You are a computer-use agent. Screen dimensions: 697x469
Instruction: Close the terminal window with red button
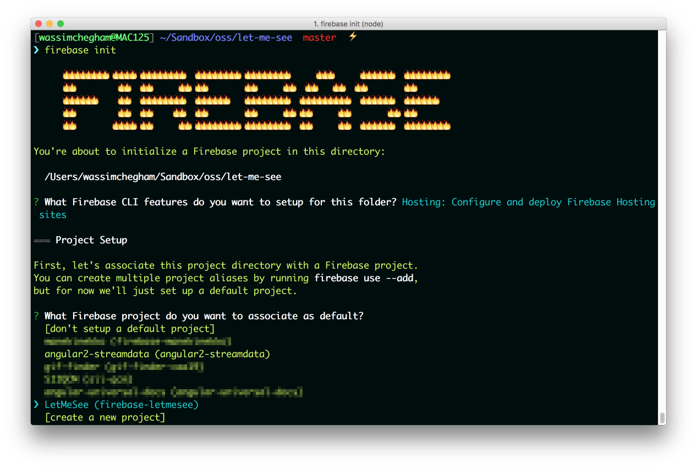39,24
